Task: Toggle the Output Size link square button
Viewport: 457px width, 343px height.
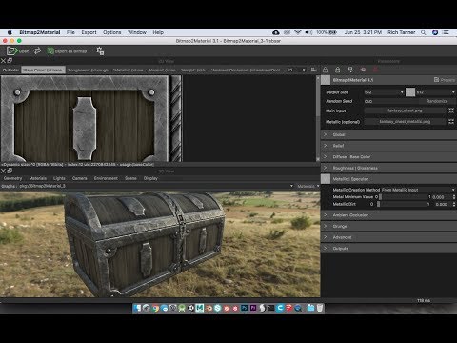Action: (x=410, y=92)
